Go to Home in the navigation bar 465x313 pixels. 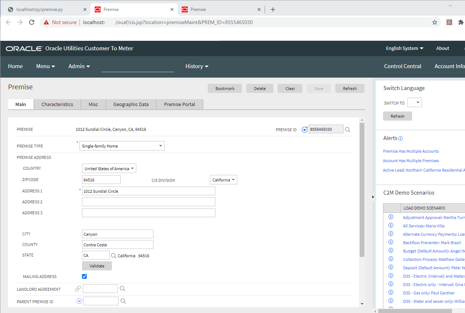point(15,66)
